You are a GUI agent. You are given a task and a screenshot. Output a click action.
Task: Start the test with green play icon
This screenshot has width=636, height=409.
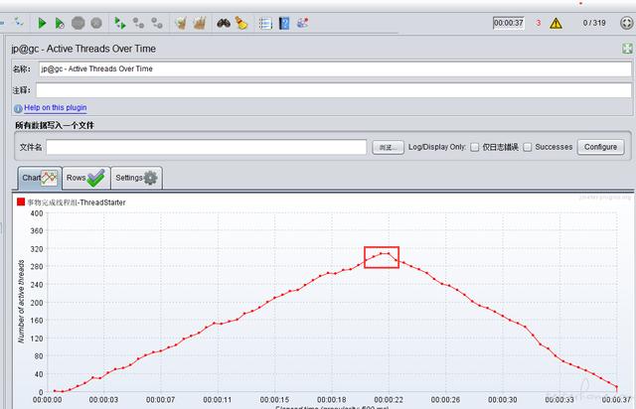click(x=42, y=23)
